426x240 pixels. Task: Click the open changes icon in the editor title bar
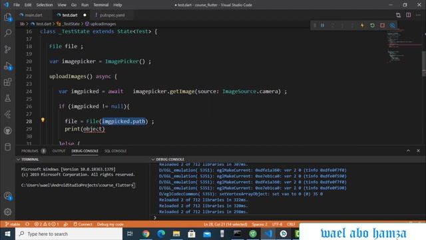(398, 15)
